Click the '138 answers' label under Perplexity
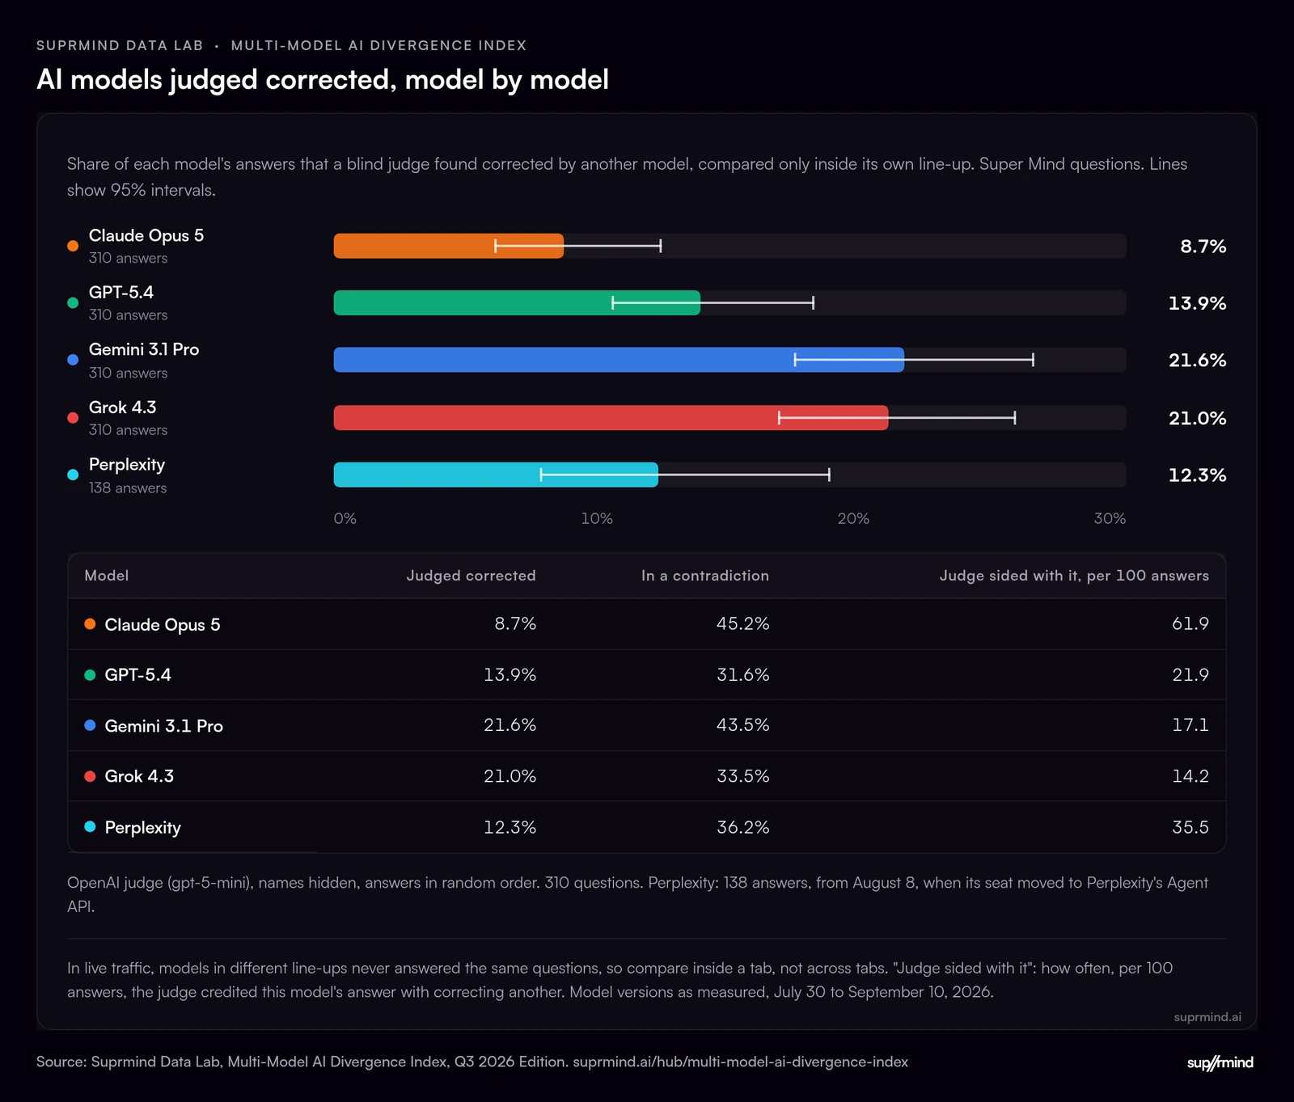Image resolution: width=1294 pixels, height=1102 pixels. (128, 488)
